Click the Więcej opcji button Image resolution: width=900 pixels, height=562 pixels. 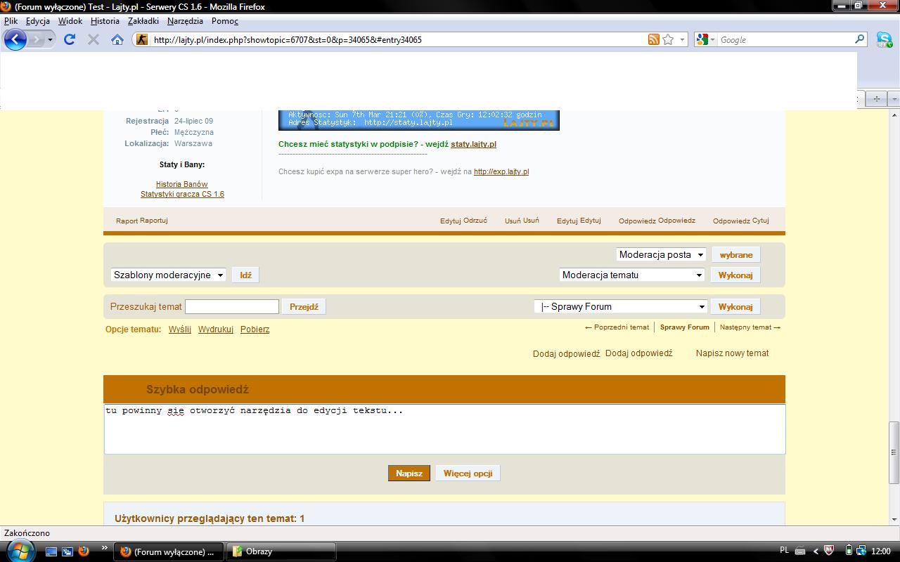click(468, 473)
